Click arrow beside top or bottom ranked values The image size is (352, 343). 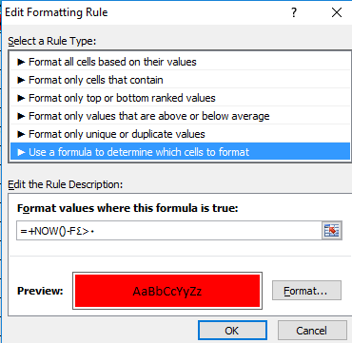click(21, 98)
